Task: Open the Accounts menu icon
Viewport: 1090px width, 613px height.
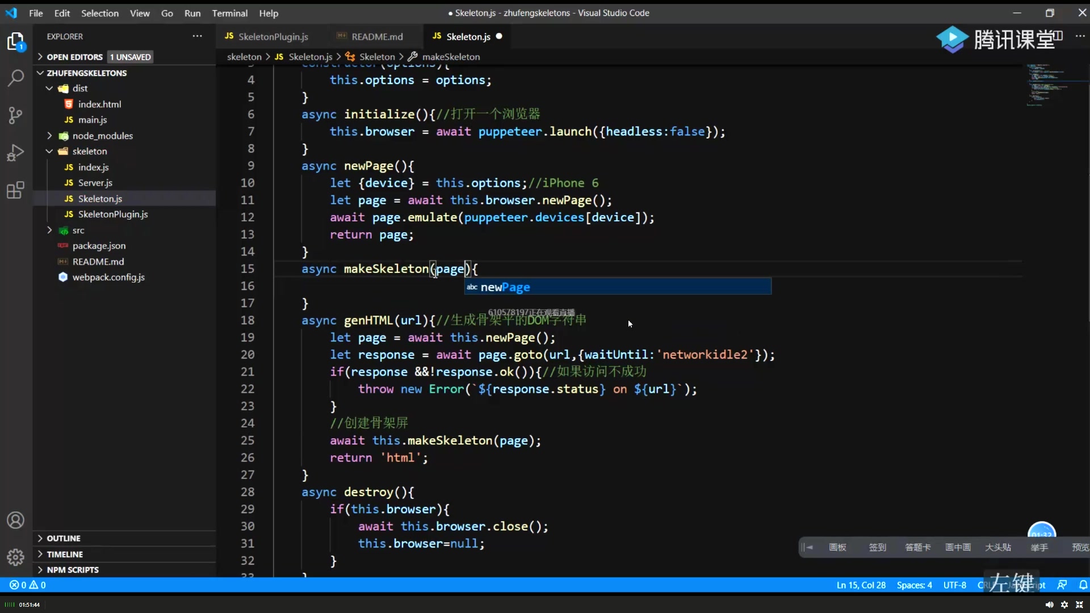Action: pos(15,520)
